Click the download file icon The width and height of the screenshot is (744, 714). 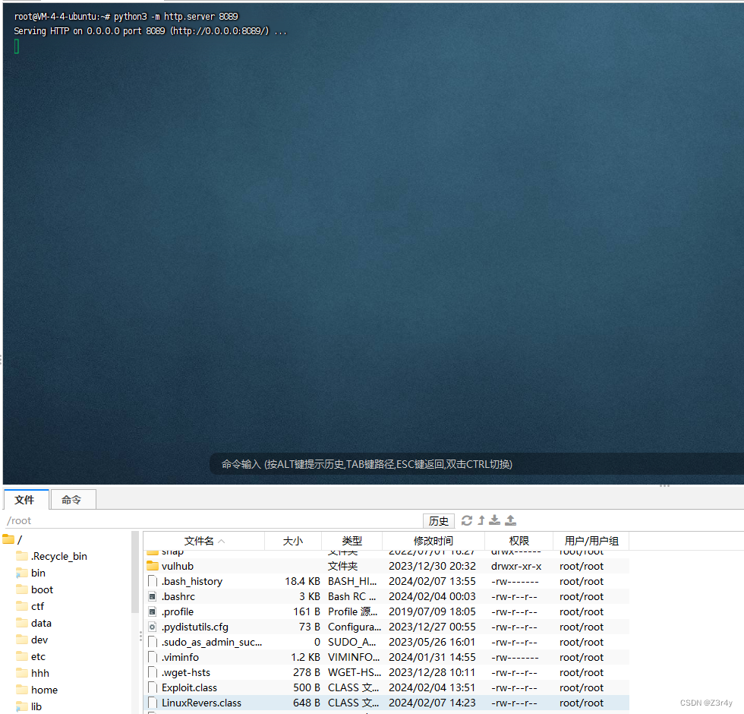point(495,520)
